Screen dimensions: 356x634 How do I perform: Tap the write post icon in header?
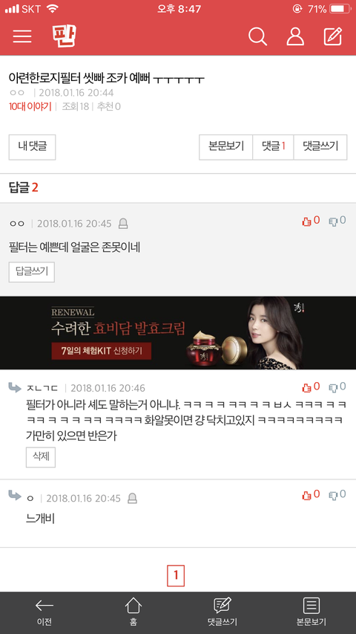point(333,36)
